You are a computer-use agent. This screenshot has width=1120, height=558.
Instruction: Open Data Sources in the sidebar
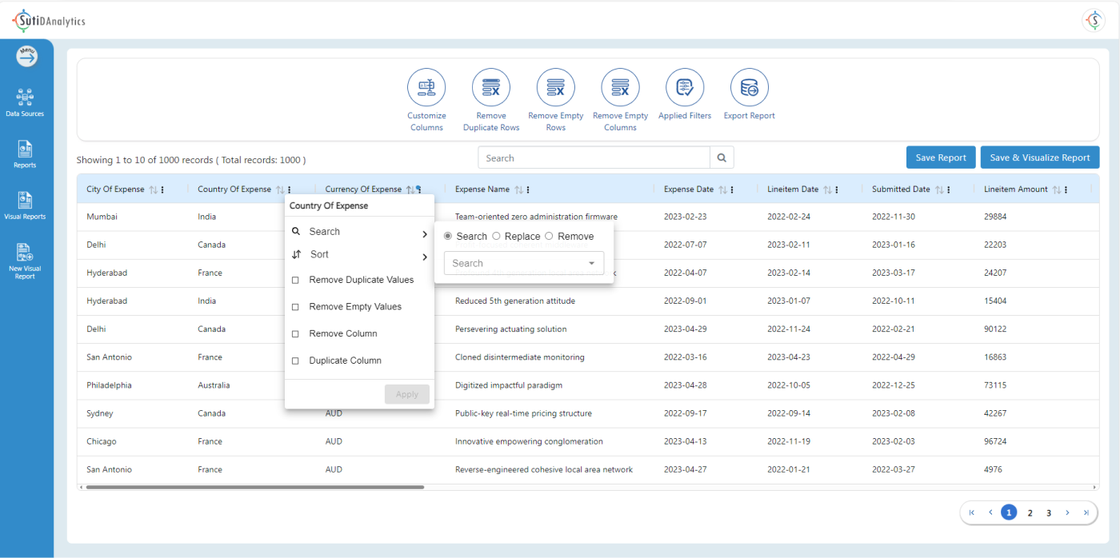(25, 102)
